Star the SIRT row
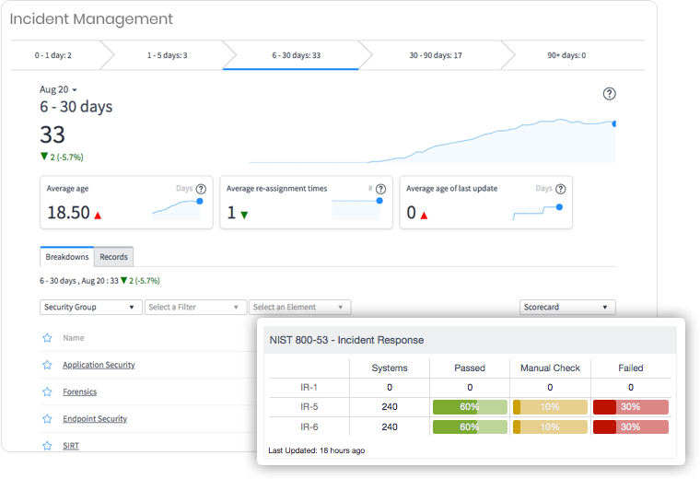Viewport: 700px width, 479px height. (47, 446)
